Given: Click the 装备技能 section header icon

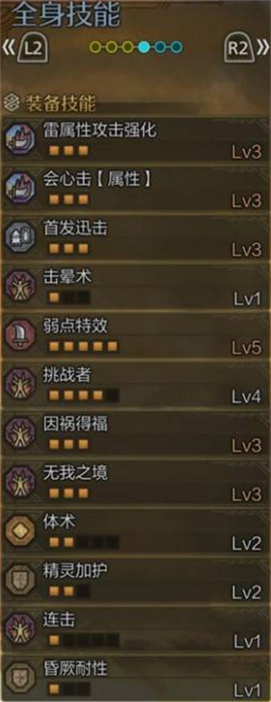Looking at the screenshot, I should [10, 103].
